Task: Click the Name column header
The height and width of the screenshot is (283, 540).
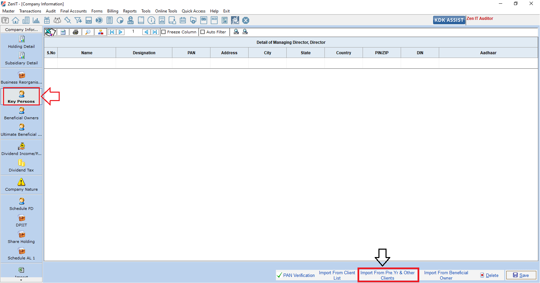Action: click(x=87, y=53)
